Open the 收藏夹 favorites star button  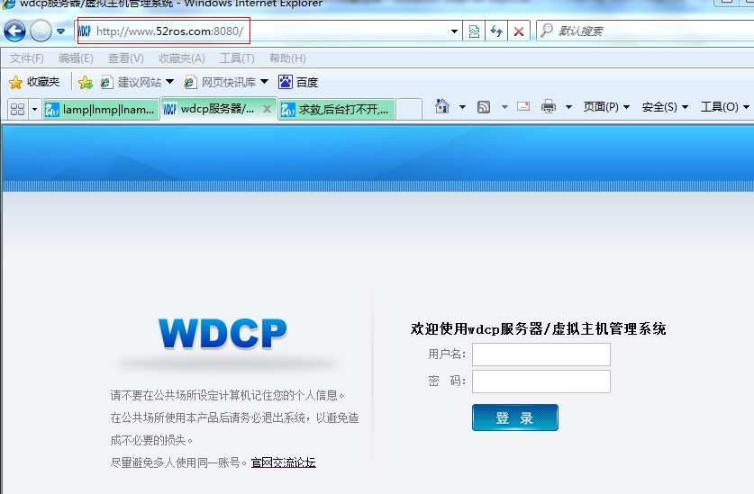[x=34, y=82]
